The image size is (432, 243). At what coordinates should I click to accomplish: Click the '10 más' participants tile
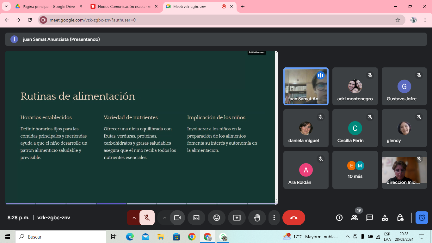pos(355,170)
